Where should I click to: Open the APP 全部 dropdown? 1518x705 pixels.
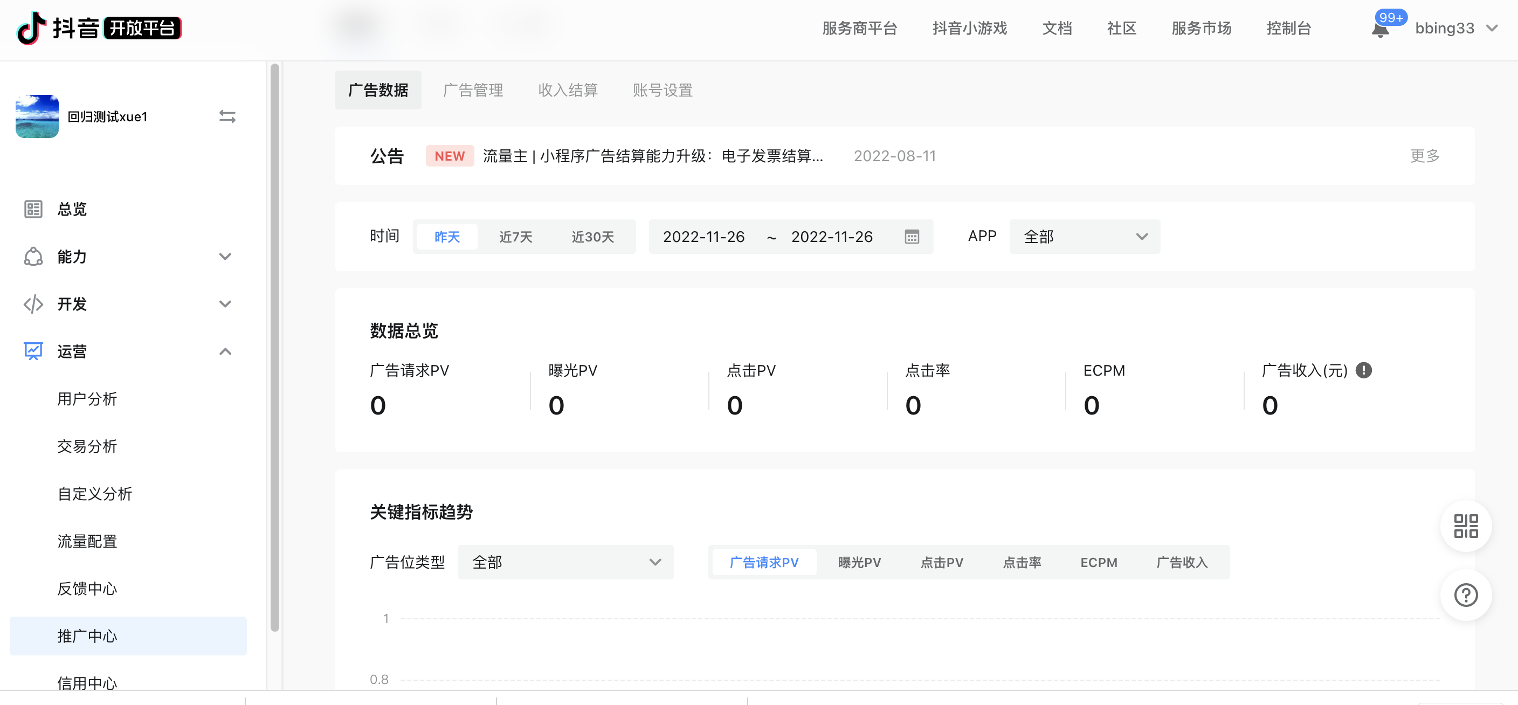click(x=1085, y=237)
